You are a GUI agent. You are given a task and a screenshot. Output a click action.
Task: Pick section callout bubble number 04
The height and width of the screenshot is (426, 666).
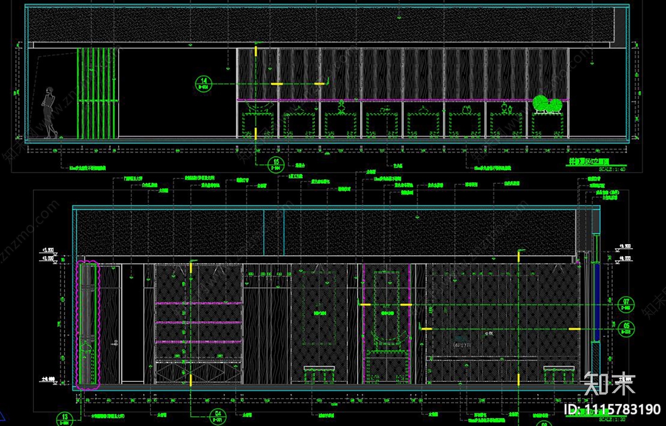tap(217, 417)
